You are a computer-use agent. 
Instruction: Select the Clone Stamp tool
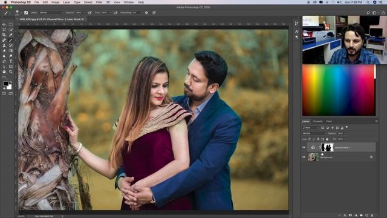4,45
